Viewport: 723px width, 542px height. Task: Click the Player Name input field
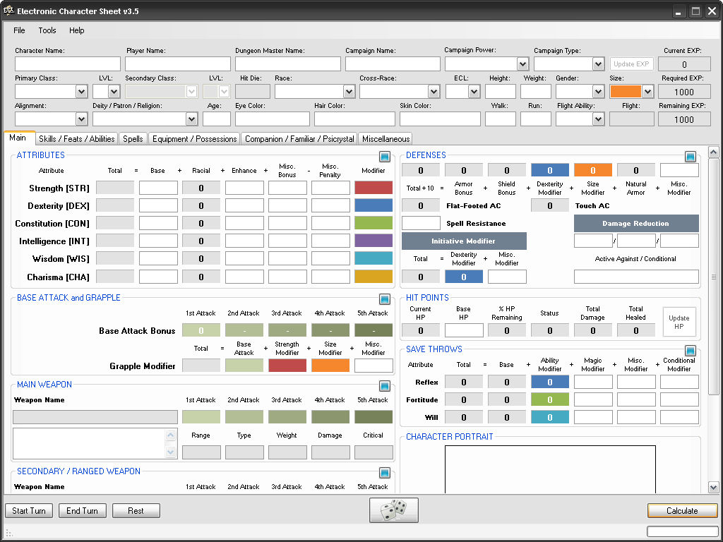(177, 64)
